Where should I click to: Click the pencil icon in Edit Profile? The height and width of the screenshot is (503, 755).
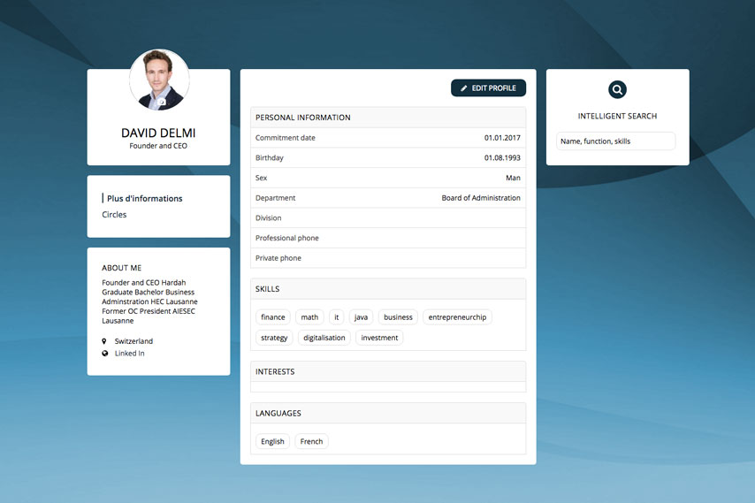click(463, 88)
